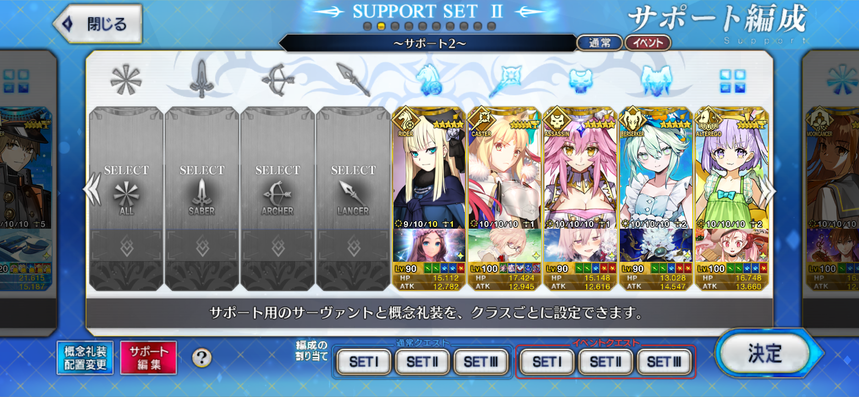Select the Archer class bow icon
859x397 pixels.
[x=278, y=80]
